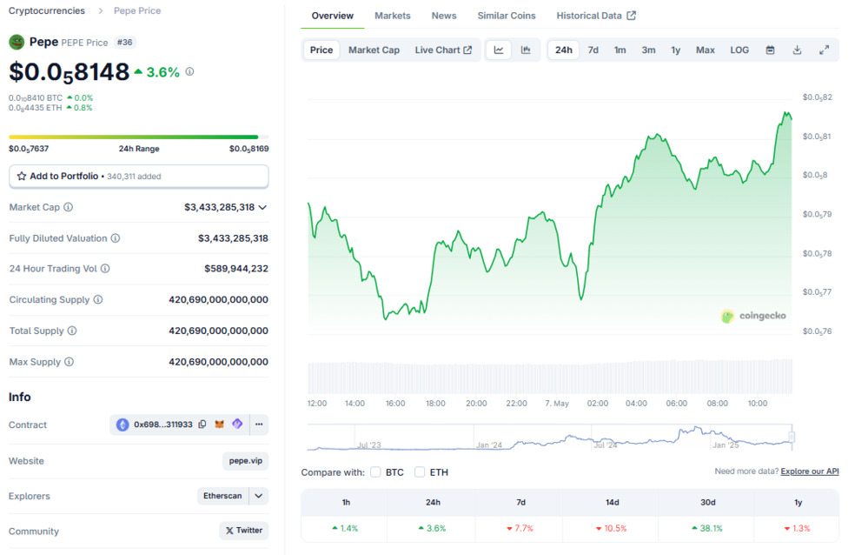Screen dimensions: 855x555
Task: Click the 30d 38.1% change value
Action: tap(707, 528)
